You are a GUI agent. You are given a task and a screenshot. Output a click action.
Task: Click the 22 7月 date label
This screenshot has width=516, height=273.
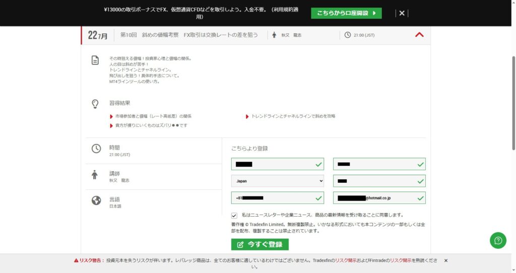97,35
